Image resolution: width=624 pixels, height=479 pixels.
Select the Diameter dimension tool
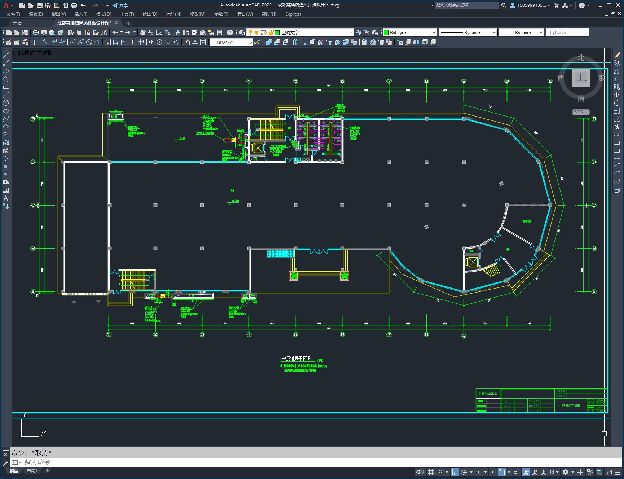pos(89,43)
